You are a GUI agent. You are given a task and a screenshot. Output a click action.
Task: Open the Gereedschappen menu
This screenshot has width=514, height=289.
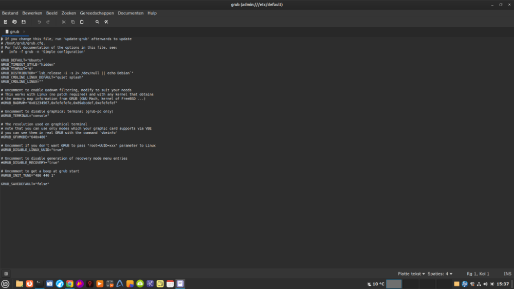97,13
